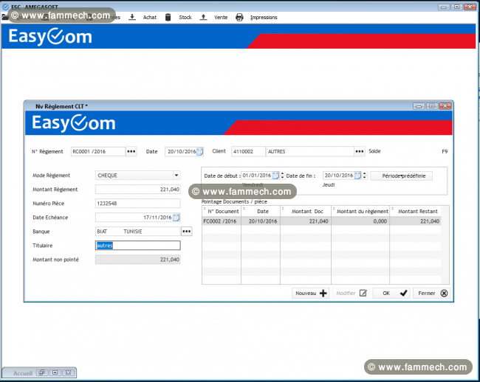This screenshot has width=480, height=382.
Task: Browse banks with the Banque ellipsis button
Action: (186, 232)
